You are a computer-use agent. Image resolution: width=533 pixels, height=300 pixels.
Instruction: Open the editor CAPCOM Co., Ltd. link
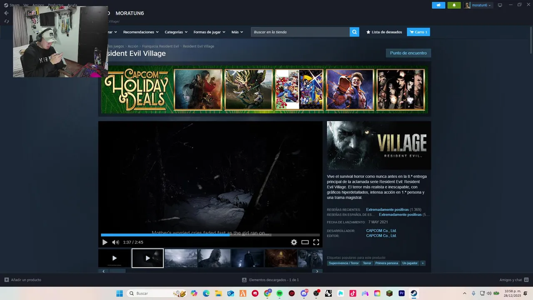(381, 235)
